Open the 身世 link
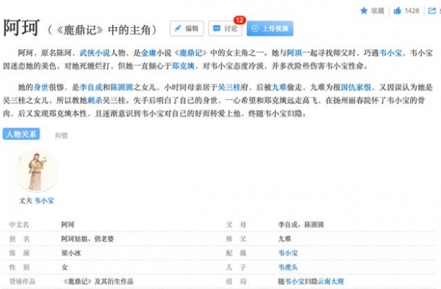The width and height of the screenshot is (441, 289). click(x=41, y=87)
